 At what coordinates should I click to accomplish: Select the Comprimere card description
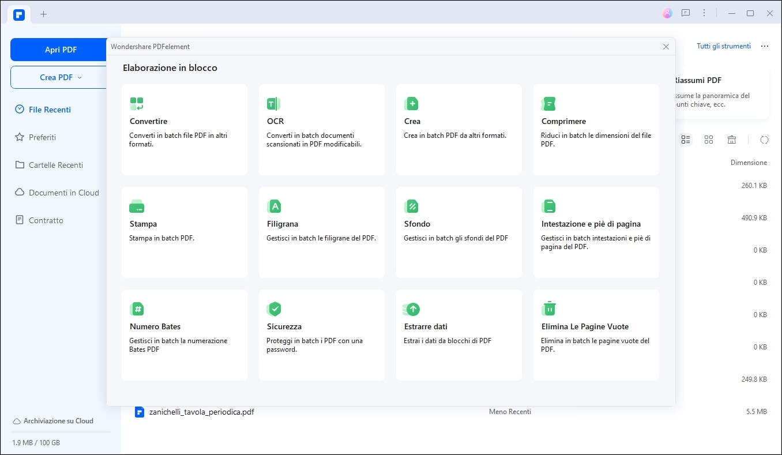(x=596, y=140)
